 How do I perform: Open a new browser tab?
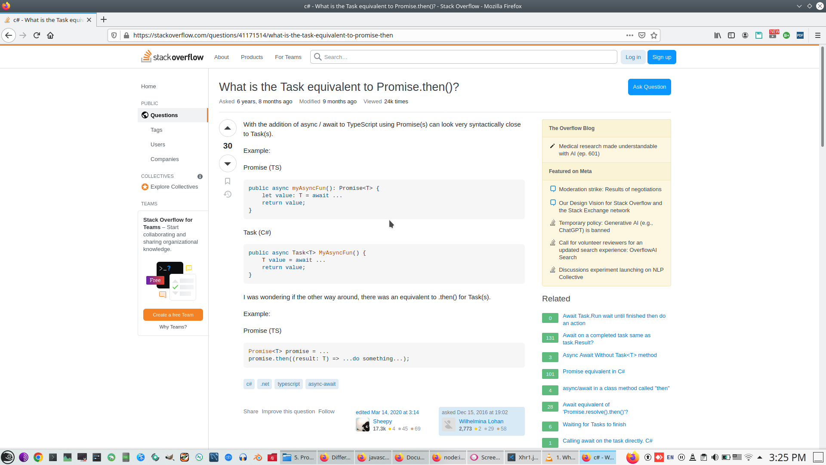tap(104, 20)
